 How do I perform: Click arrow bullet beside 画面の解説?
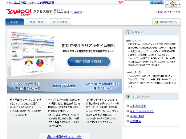point(128,116)
